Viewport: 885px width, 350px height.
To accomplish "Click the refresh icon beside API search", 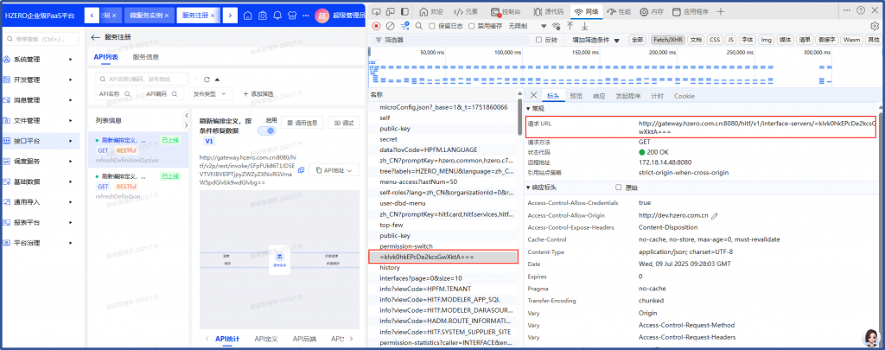I will (207, 79).
